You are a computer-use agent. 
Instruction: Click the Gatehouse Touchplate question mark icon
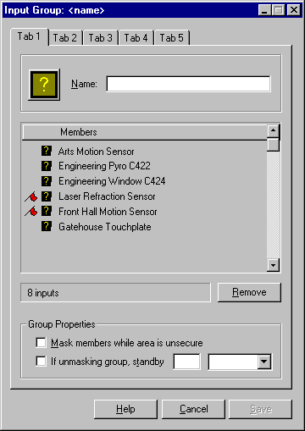47,226
